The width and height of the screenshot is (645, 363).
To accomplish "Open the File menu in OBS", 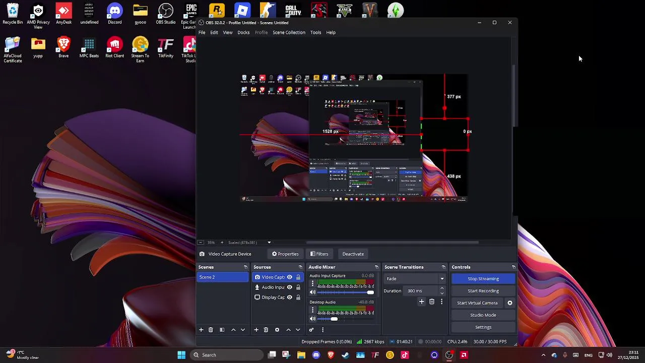I will 202,32.
